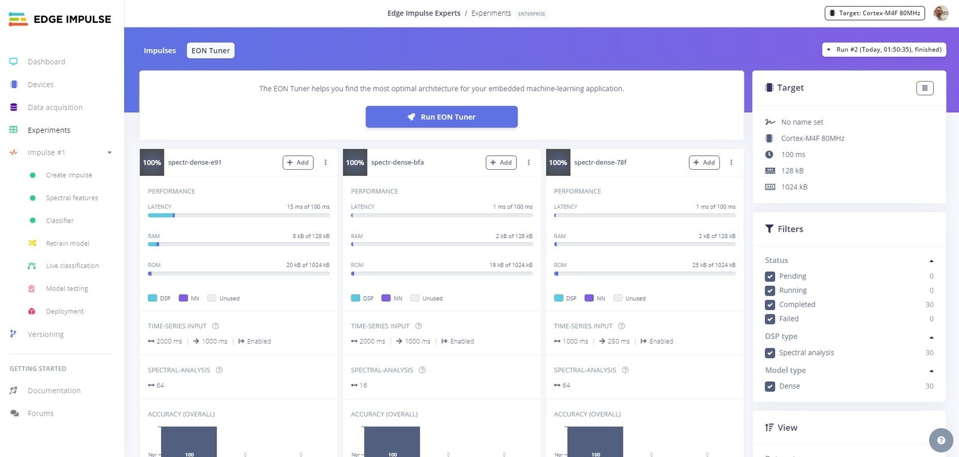Click the NN legend swatch in spectr-dense-bfa
The image size is (959, 457).
[x=386, y=298]
